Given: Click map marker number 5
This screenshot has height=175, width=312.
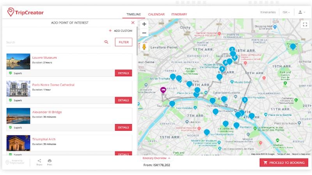Looking at the screenshot, I should (x=245, y=100).
